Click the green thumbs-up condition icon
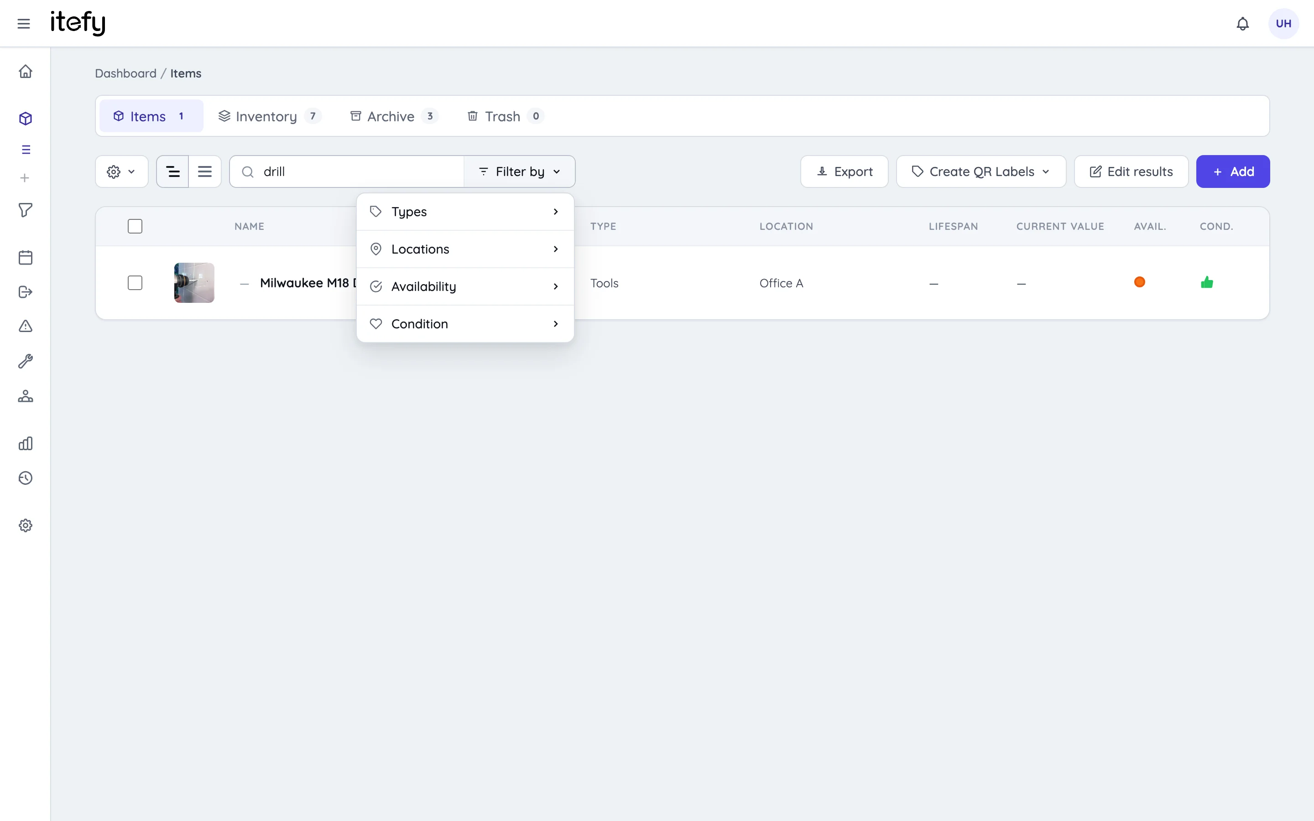Screen dimensions: 1314x821 pyautogui.click(x=1206, y=282)
